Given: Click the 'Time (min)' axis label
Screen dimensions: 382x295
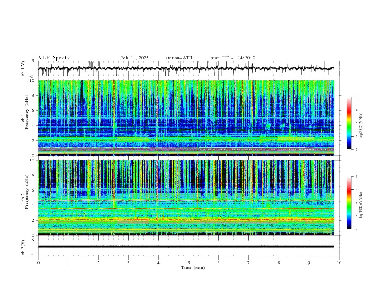Looking at the screenshot, I should [x=193, y=268].
